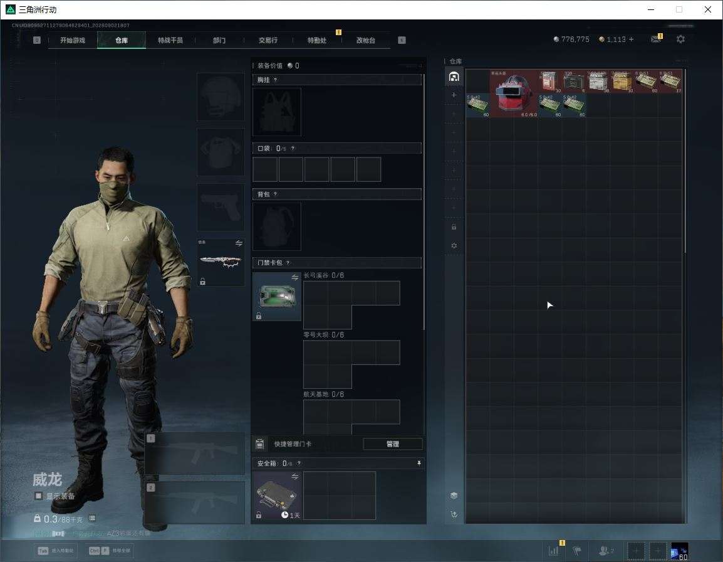723x562 pixels.
Task: Click the stack layers icon in warehouse sidebar
Action: 454,496
